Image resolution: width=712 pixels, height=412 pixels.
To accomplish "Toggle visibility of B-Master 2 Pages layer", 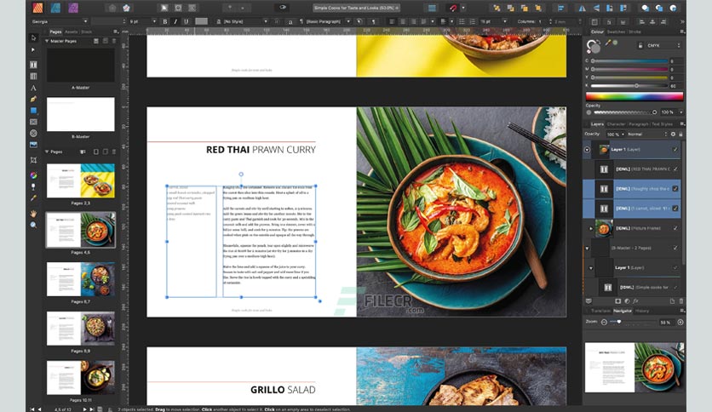I will 675,248.
